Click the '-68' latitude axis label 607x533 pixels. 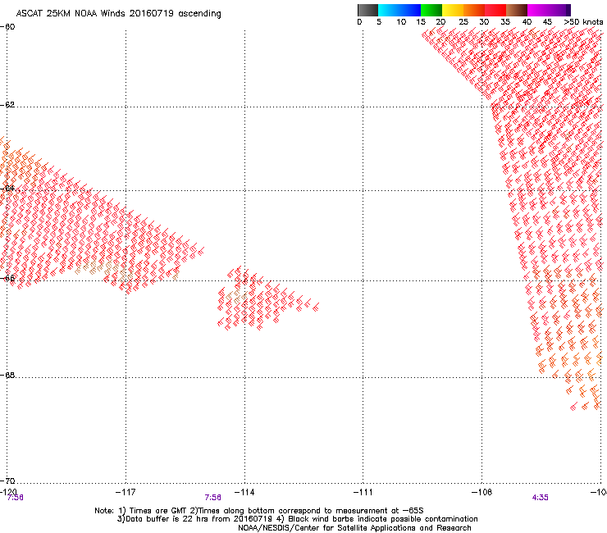[x=7, y=376]
